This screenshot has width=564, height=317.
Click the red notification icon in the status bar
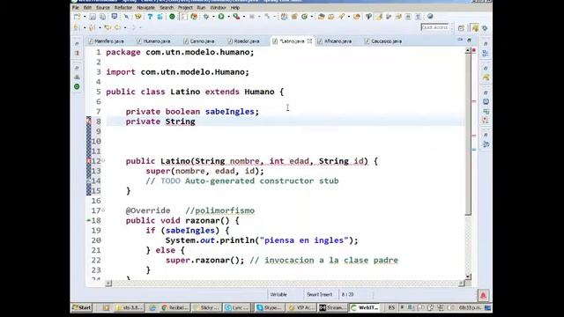pos(483,296)
